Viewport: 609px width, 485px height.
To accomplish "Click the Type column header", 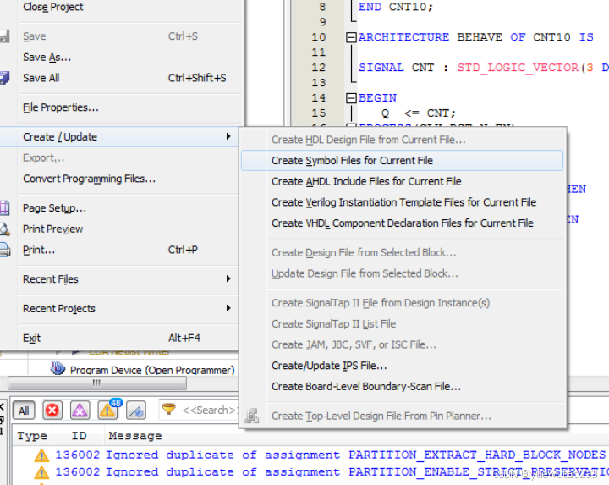I will [32, 436].
